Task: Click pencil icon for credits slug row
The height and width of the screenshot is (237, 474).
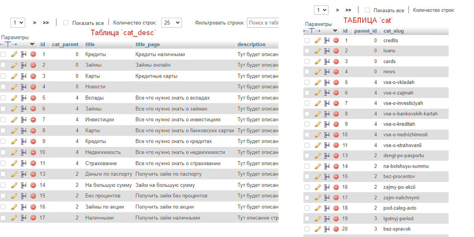Action: [x=318, y=40]
